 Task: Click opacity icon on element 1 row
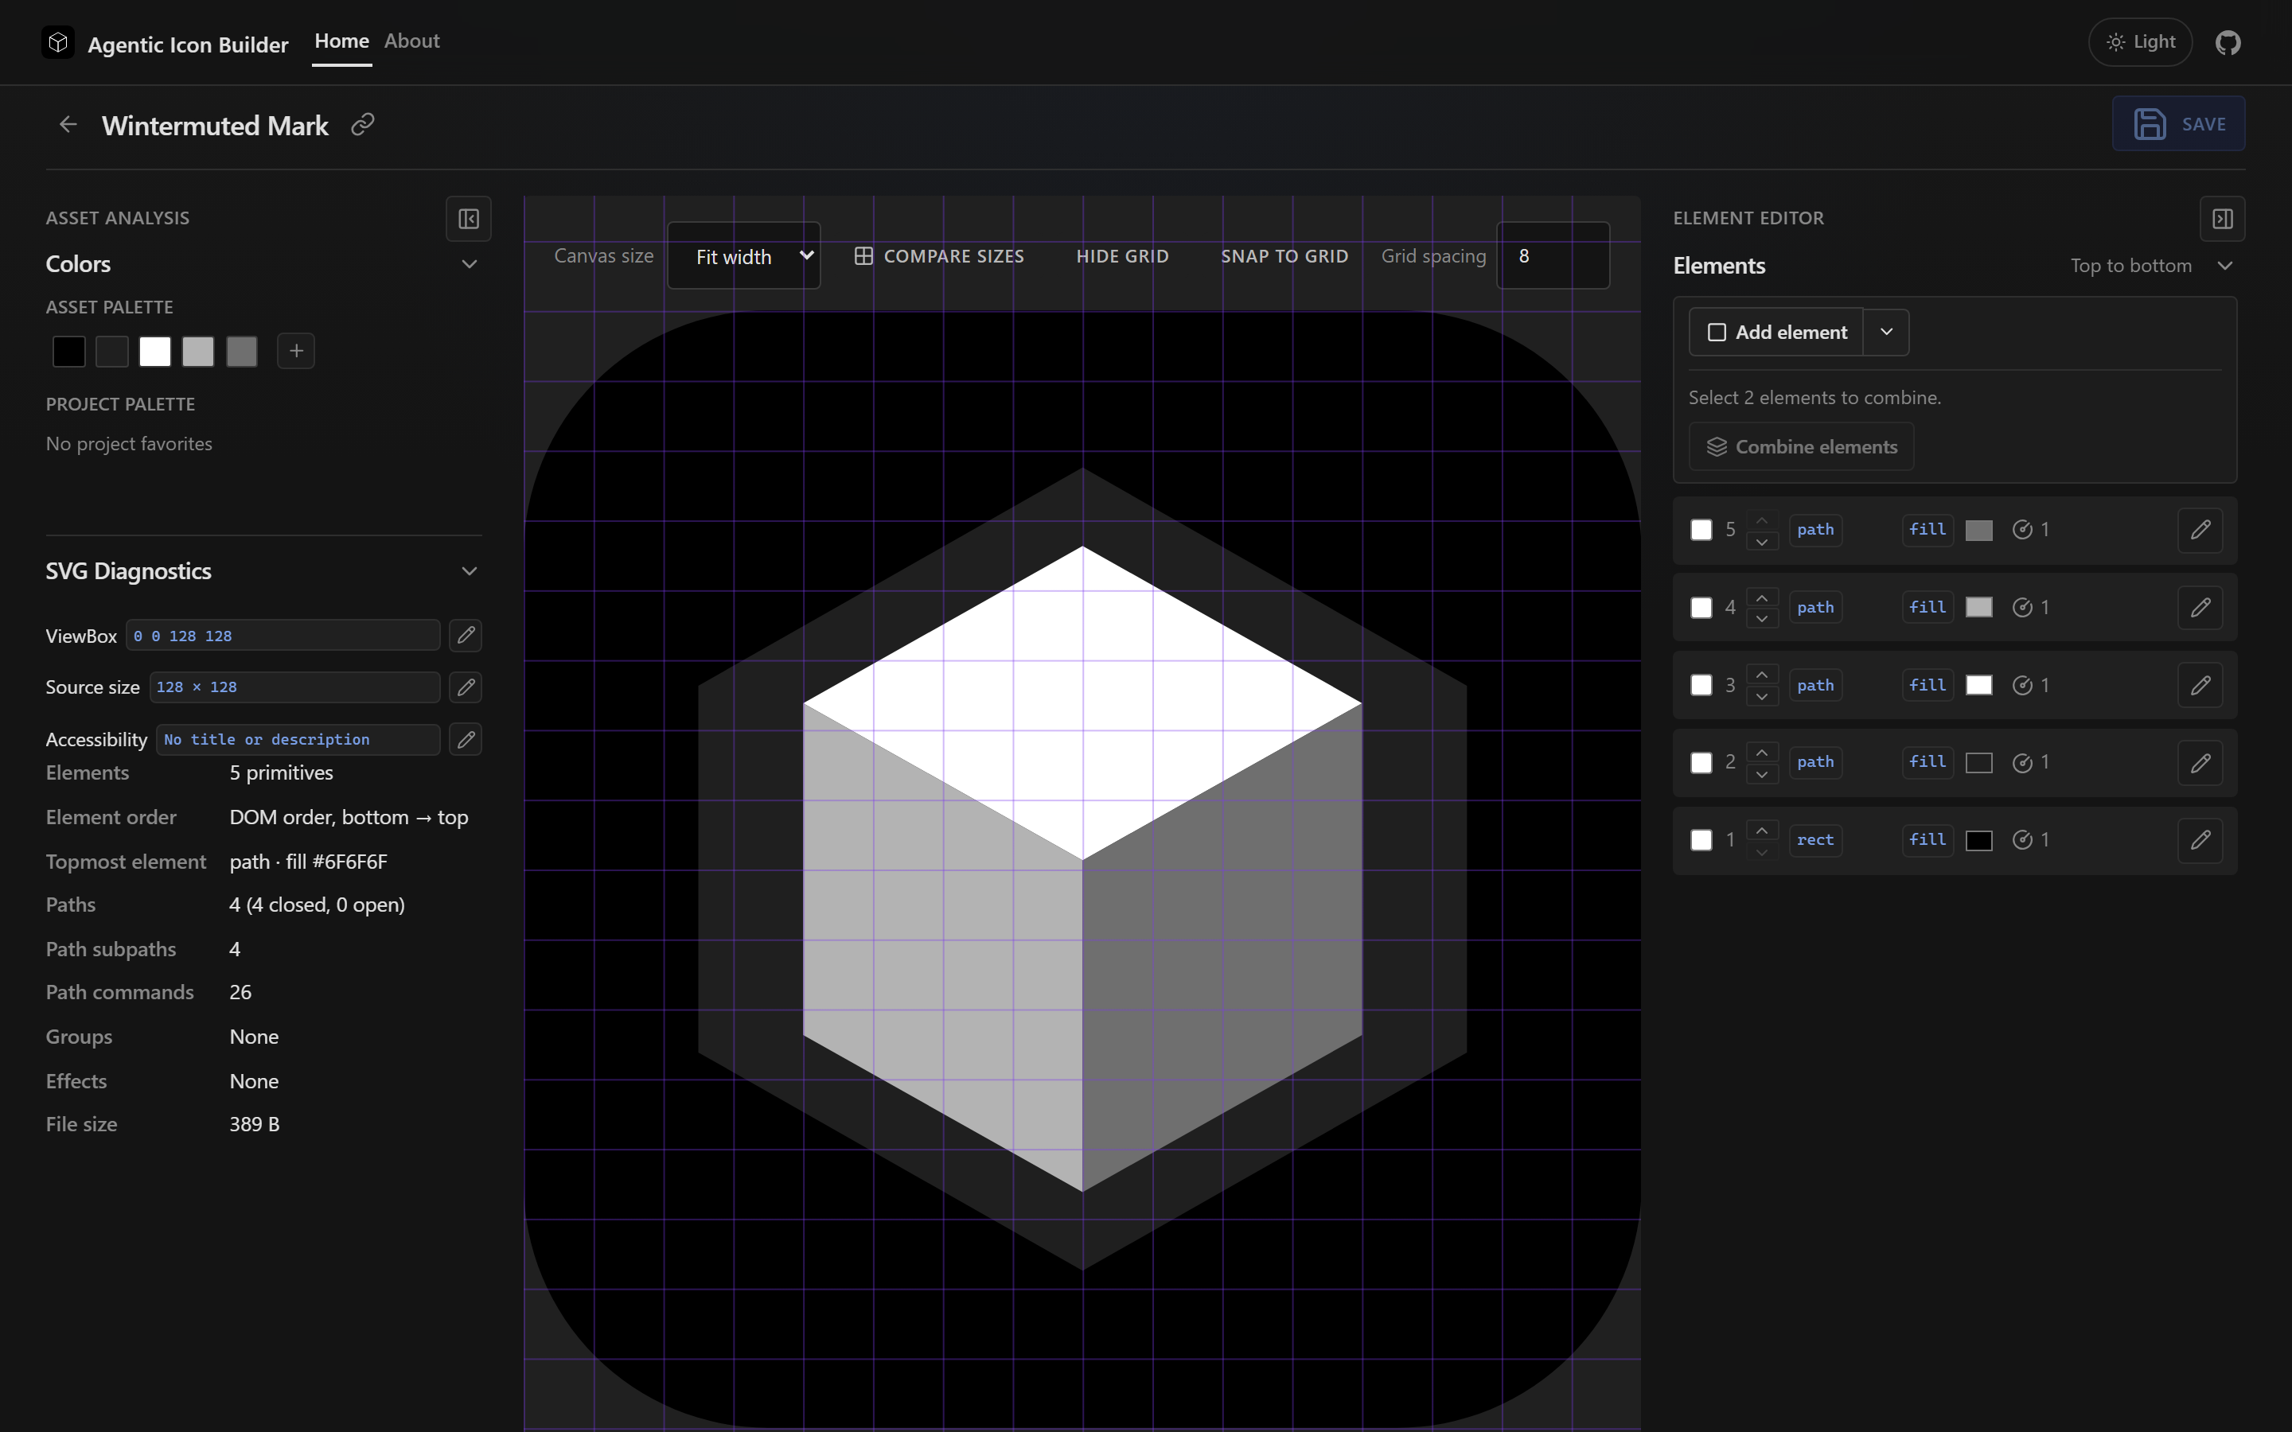(2022, 840)
